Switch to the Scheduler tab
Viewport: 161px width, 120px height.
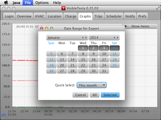click(114, 16)
